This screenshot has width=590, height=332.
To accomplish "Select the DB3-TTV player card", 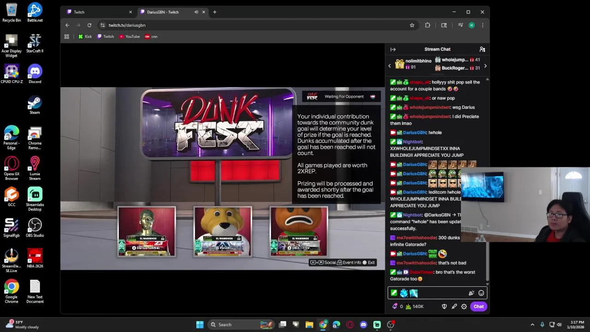I will [x=299, y=231].
